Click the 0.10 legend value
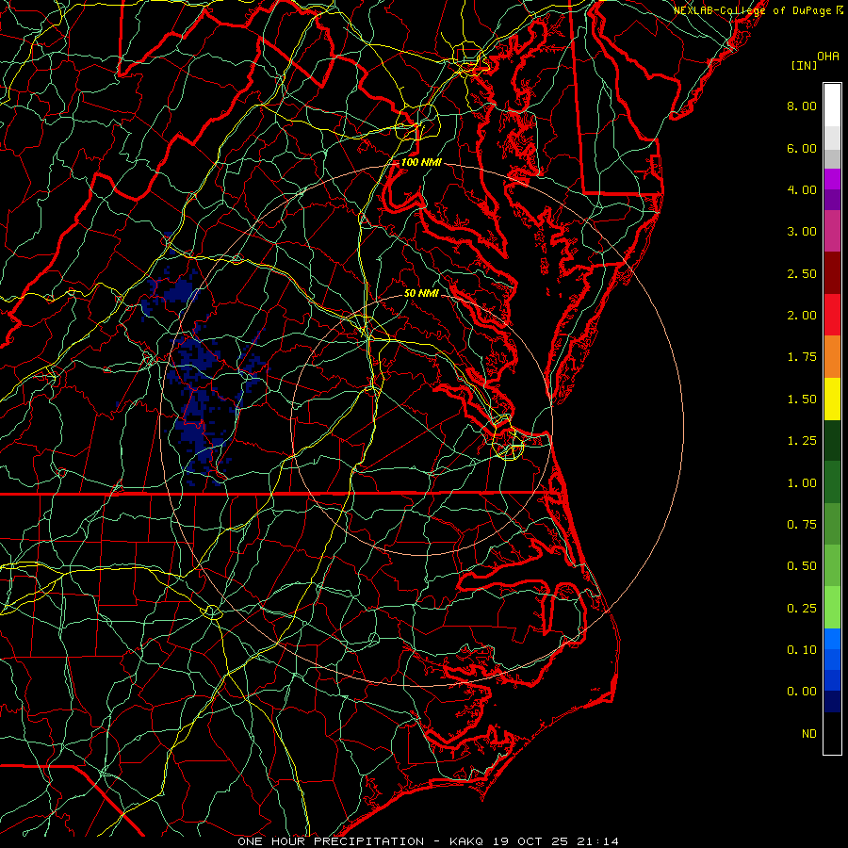848x848 pixels. pyautogui.click(x=802, y=650)
